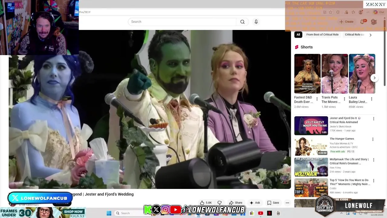
Task: Open Top 5 How Do You Want title
Action: tap(350, 182)
